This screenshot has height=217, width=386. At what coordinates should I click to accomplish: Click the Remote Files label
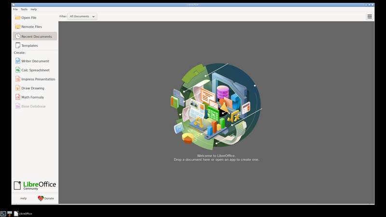31,27
